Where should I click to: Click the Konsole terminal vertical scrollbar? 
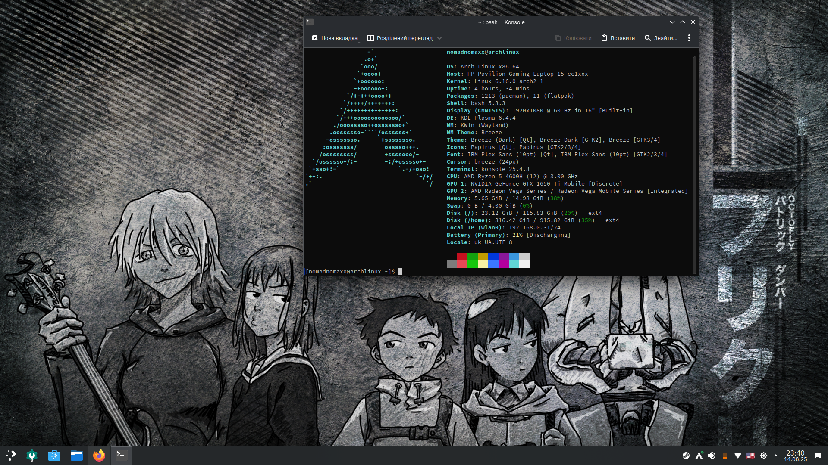click(x=694, y=164)
